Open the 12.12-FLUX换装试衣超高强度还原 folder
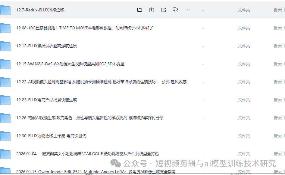This screenshot has height=175, width=285. 47,46
